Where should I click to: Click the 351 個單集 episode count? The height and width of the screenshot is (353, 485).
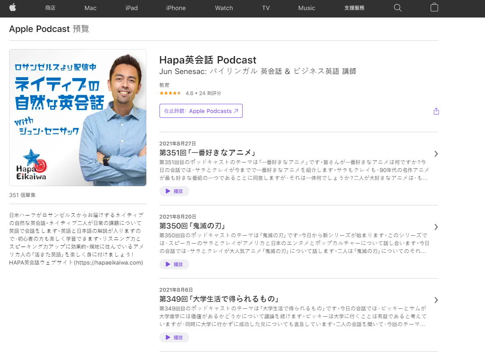[22, 195]
